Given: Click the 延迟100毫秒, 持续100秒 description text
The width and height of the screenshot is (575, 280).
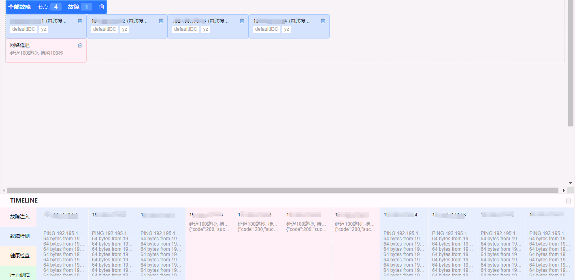Looking at the screenshot, I should tap(36, 53).
